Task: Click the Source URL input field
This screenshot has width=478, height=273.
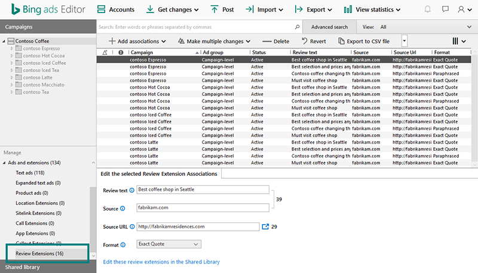Action: [x=198, y=227]
